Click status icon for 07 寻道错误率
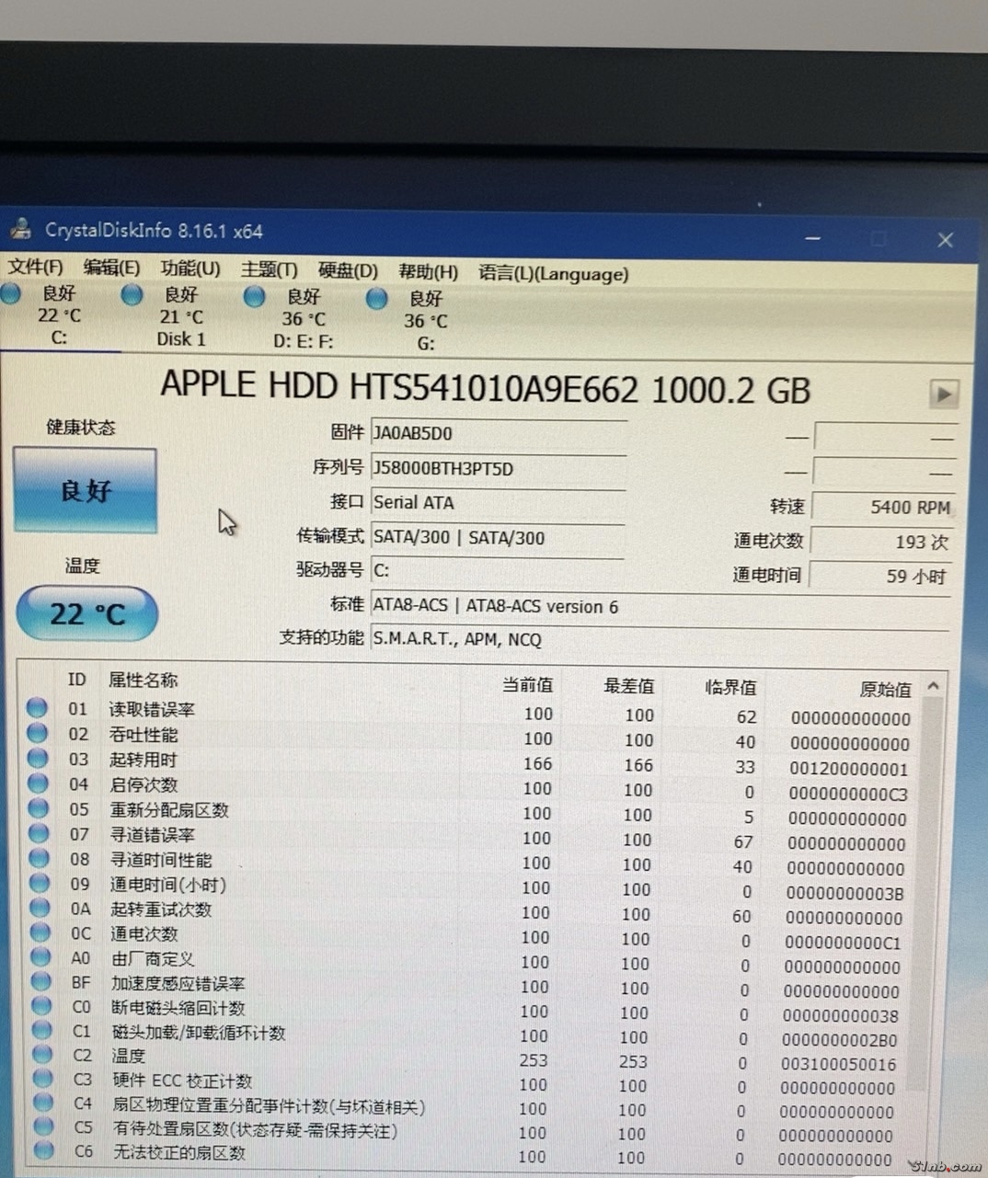The image size is (988, 1178). pyautogui.click(x=39, y=833)
